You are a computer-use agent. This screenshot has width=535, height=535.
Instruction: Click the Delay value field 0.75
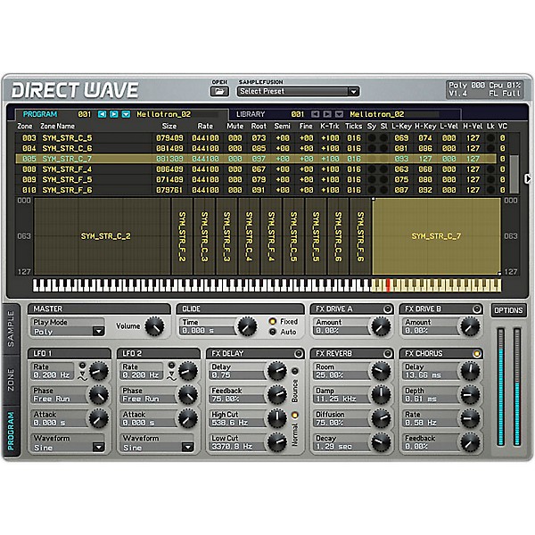237,375
